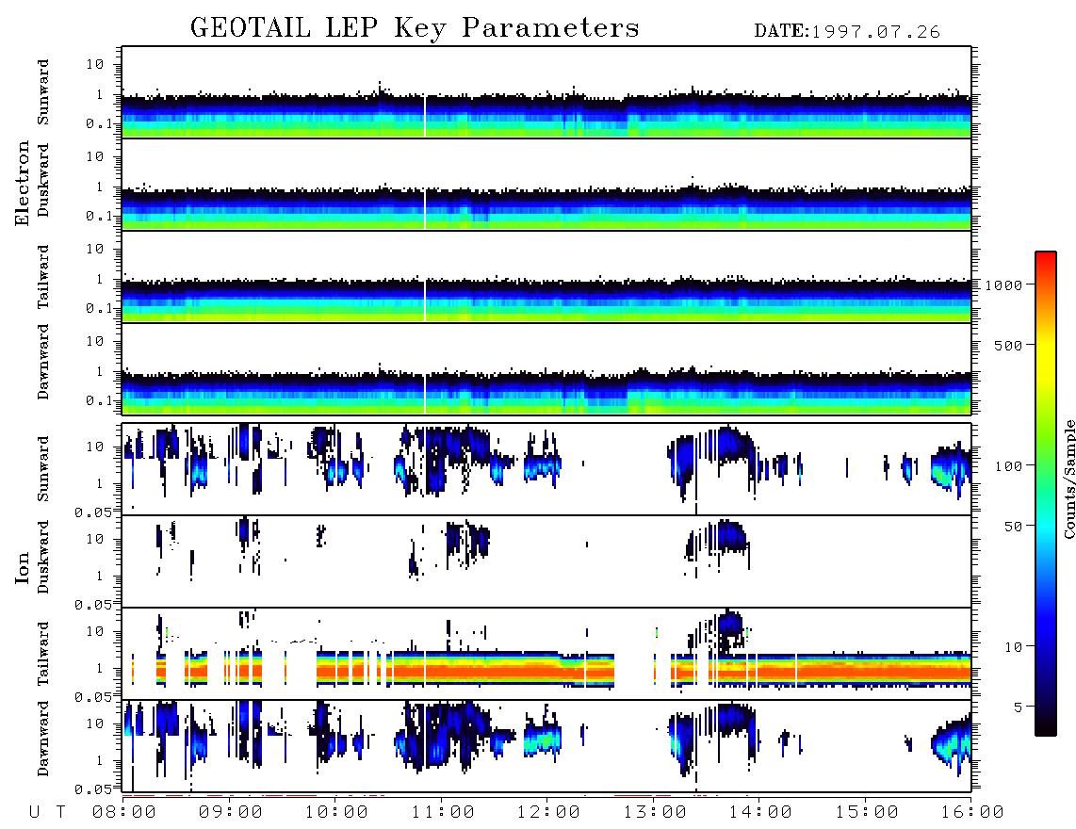Click inside the Electron Duskward spectrogram panel
This screenshot has height=829, width=1076.
coord(546,184)
